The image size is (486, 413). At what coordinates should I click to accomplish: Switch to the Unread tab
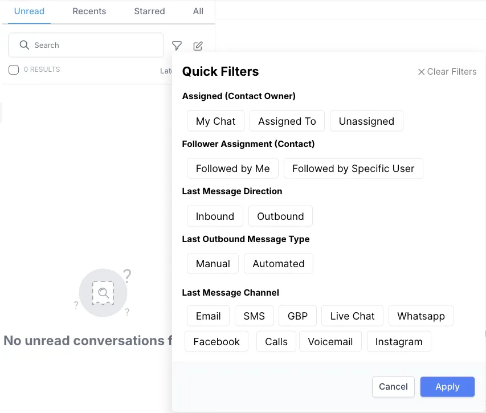[29, 11]
